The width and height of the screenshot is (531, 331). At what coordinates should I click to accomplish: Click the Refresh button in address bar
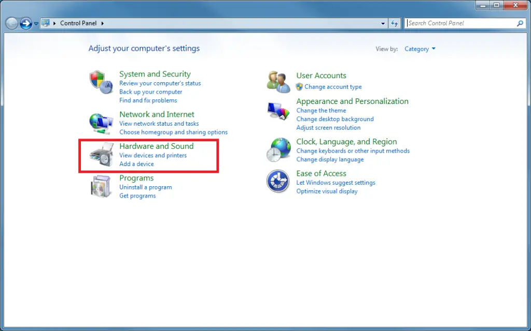point(394,23)
